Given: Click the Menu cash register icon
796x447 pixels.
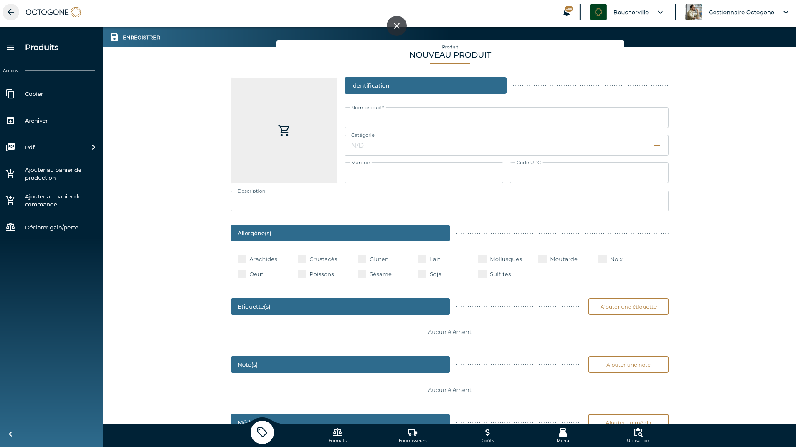Looking at the screenshot, I should pos(563,432).
